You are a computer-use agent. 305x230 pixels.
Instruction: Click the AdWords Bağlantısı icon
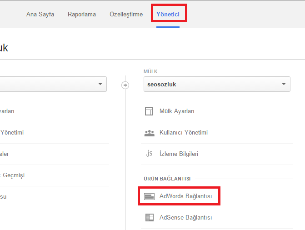149,196
